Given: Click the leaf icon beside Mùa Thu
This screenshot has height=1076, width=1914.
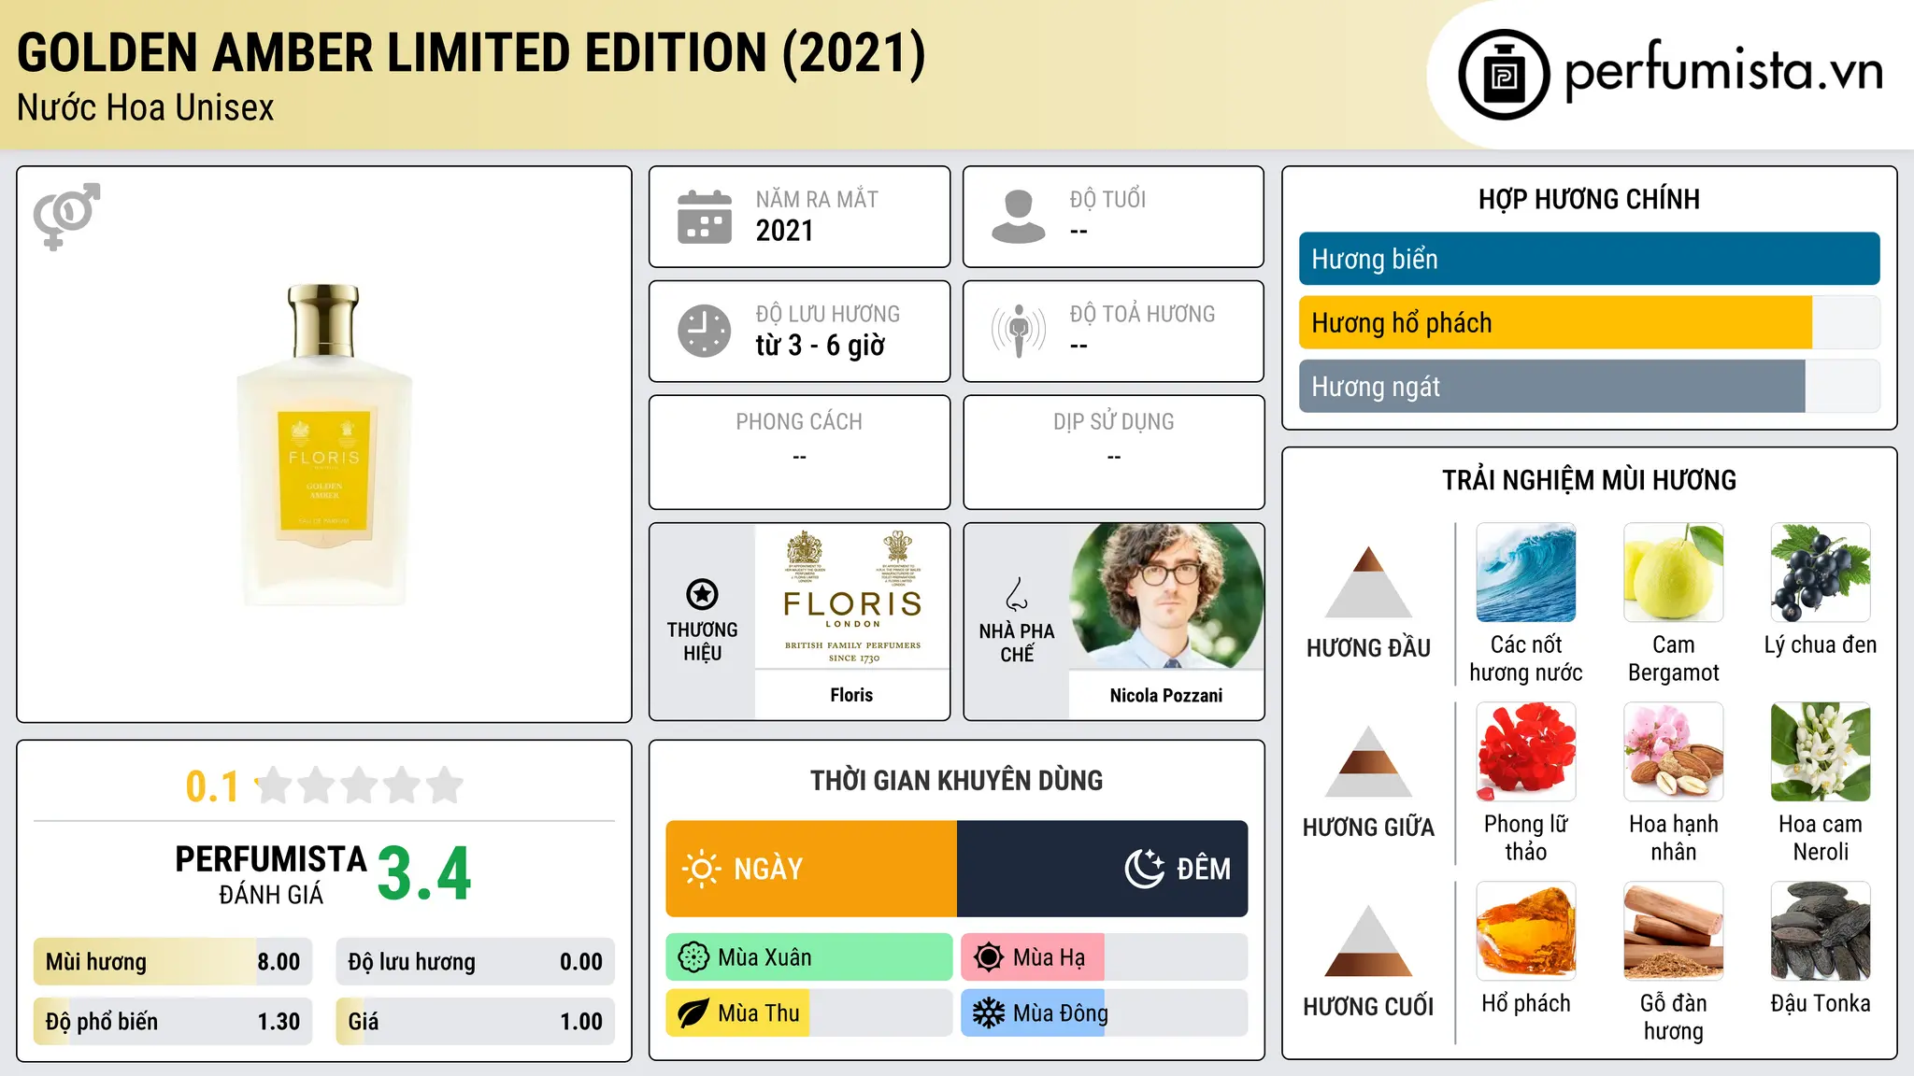Looking at the screenshot, I should point(693,1013).
